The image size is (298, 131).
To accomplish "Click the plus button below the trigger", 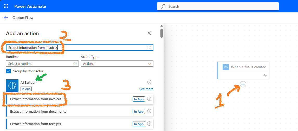I will [x=243, y=84].
